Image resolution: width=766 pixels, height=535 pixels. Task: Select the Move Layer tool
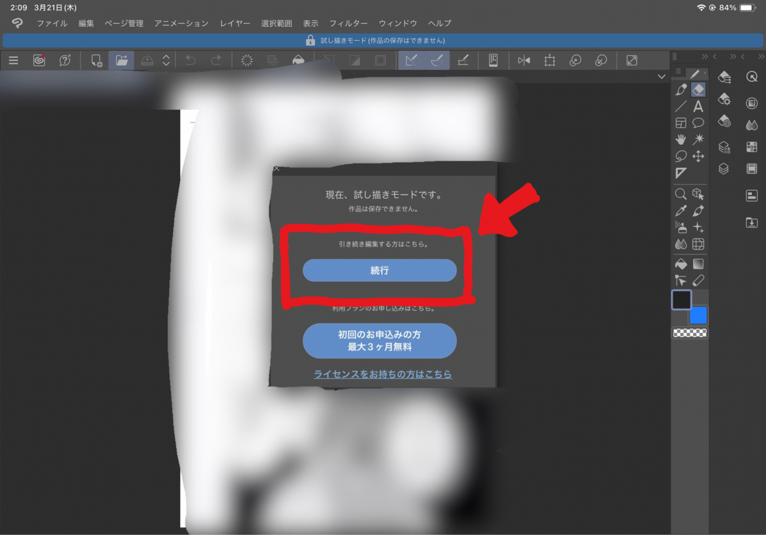pos(698,156)
